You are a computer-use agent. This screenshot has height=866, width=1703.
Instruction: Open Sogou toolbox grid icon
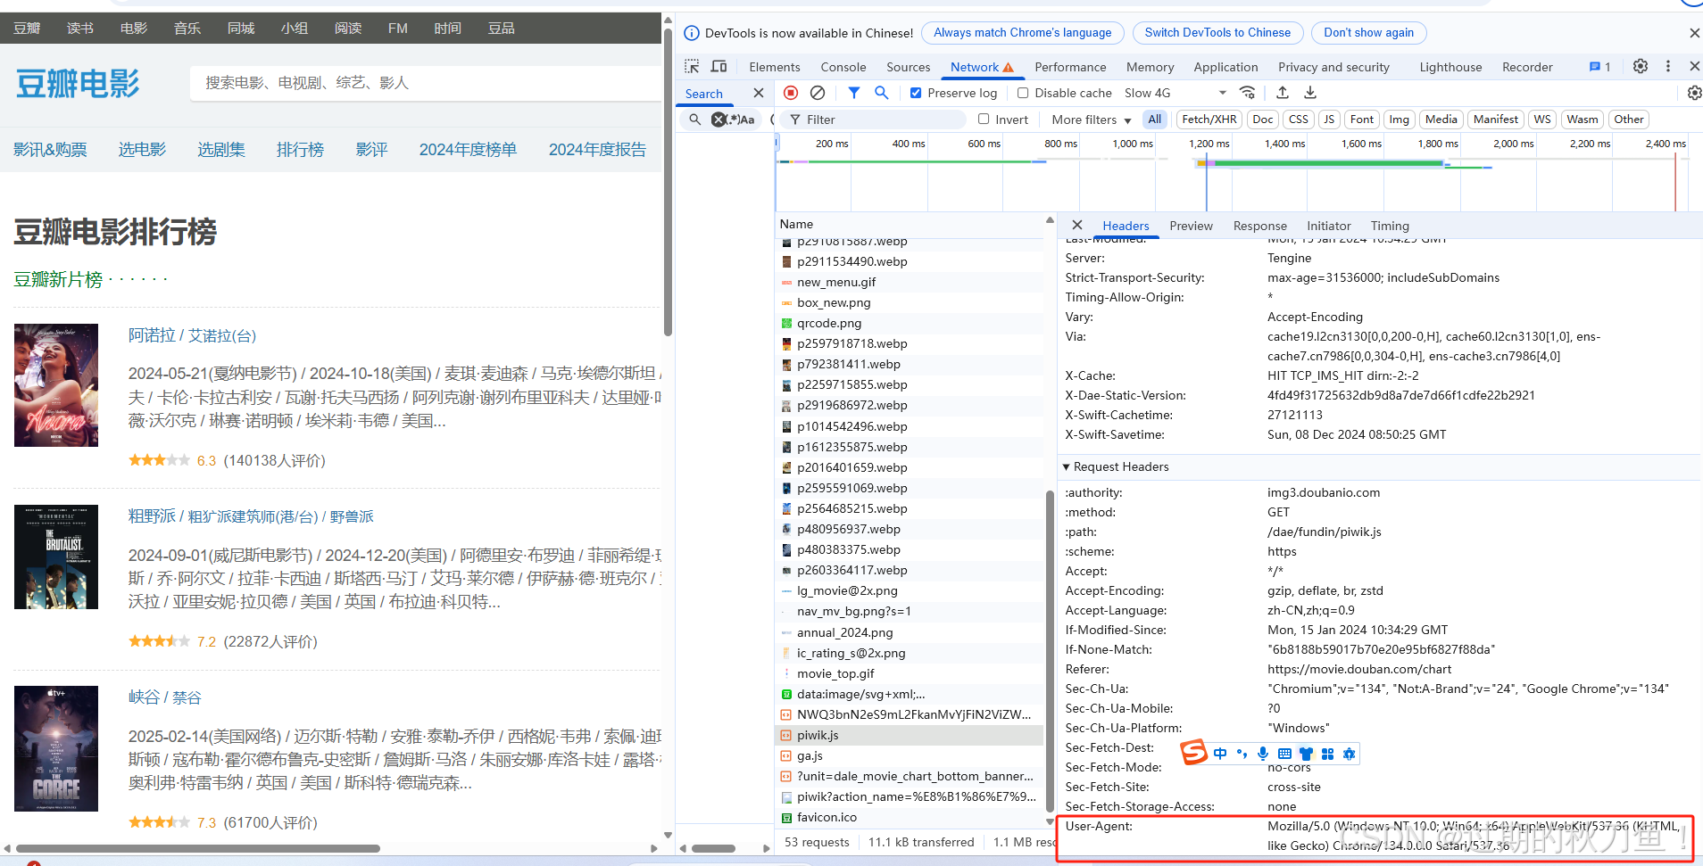(x=1327, y=754)
